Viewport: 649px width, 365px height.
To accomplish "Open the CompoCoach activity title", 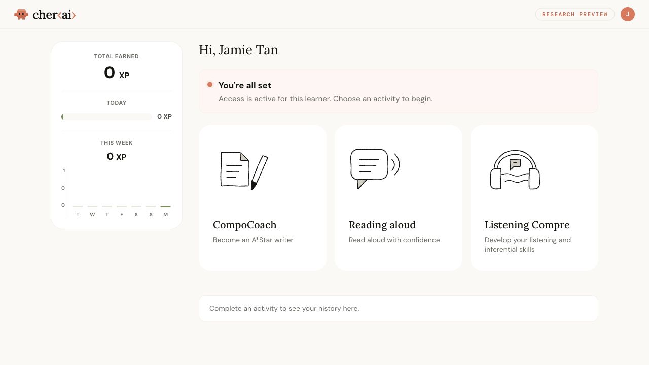I will (245, 225).
